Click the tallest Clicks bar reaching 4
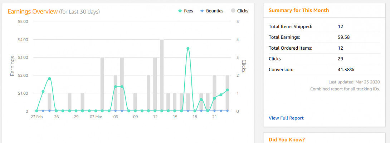 point(162,75)
